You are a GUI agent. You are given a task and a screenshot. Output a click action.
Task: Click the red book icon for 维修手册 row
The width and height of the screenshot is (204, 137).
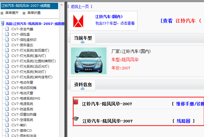(x=76, y=101)
